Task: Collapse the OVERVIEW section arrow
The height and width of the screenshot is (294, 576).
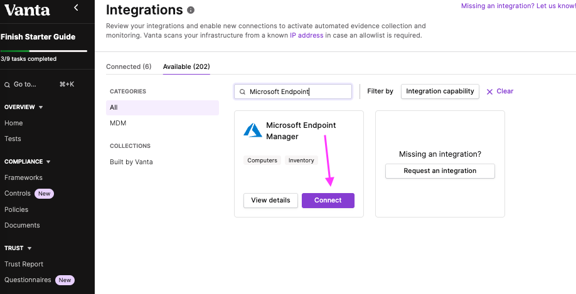Action: pos(41,107)
